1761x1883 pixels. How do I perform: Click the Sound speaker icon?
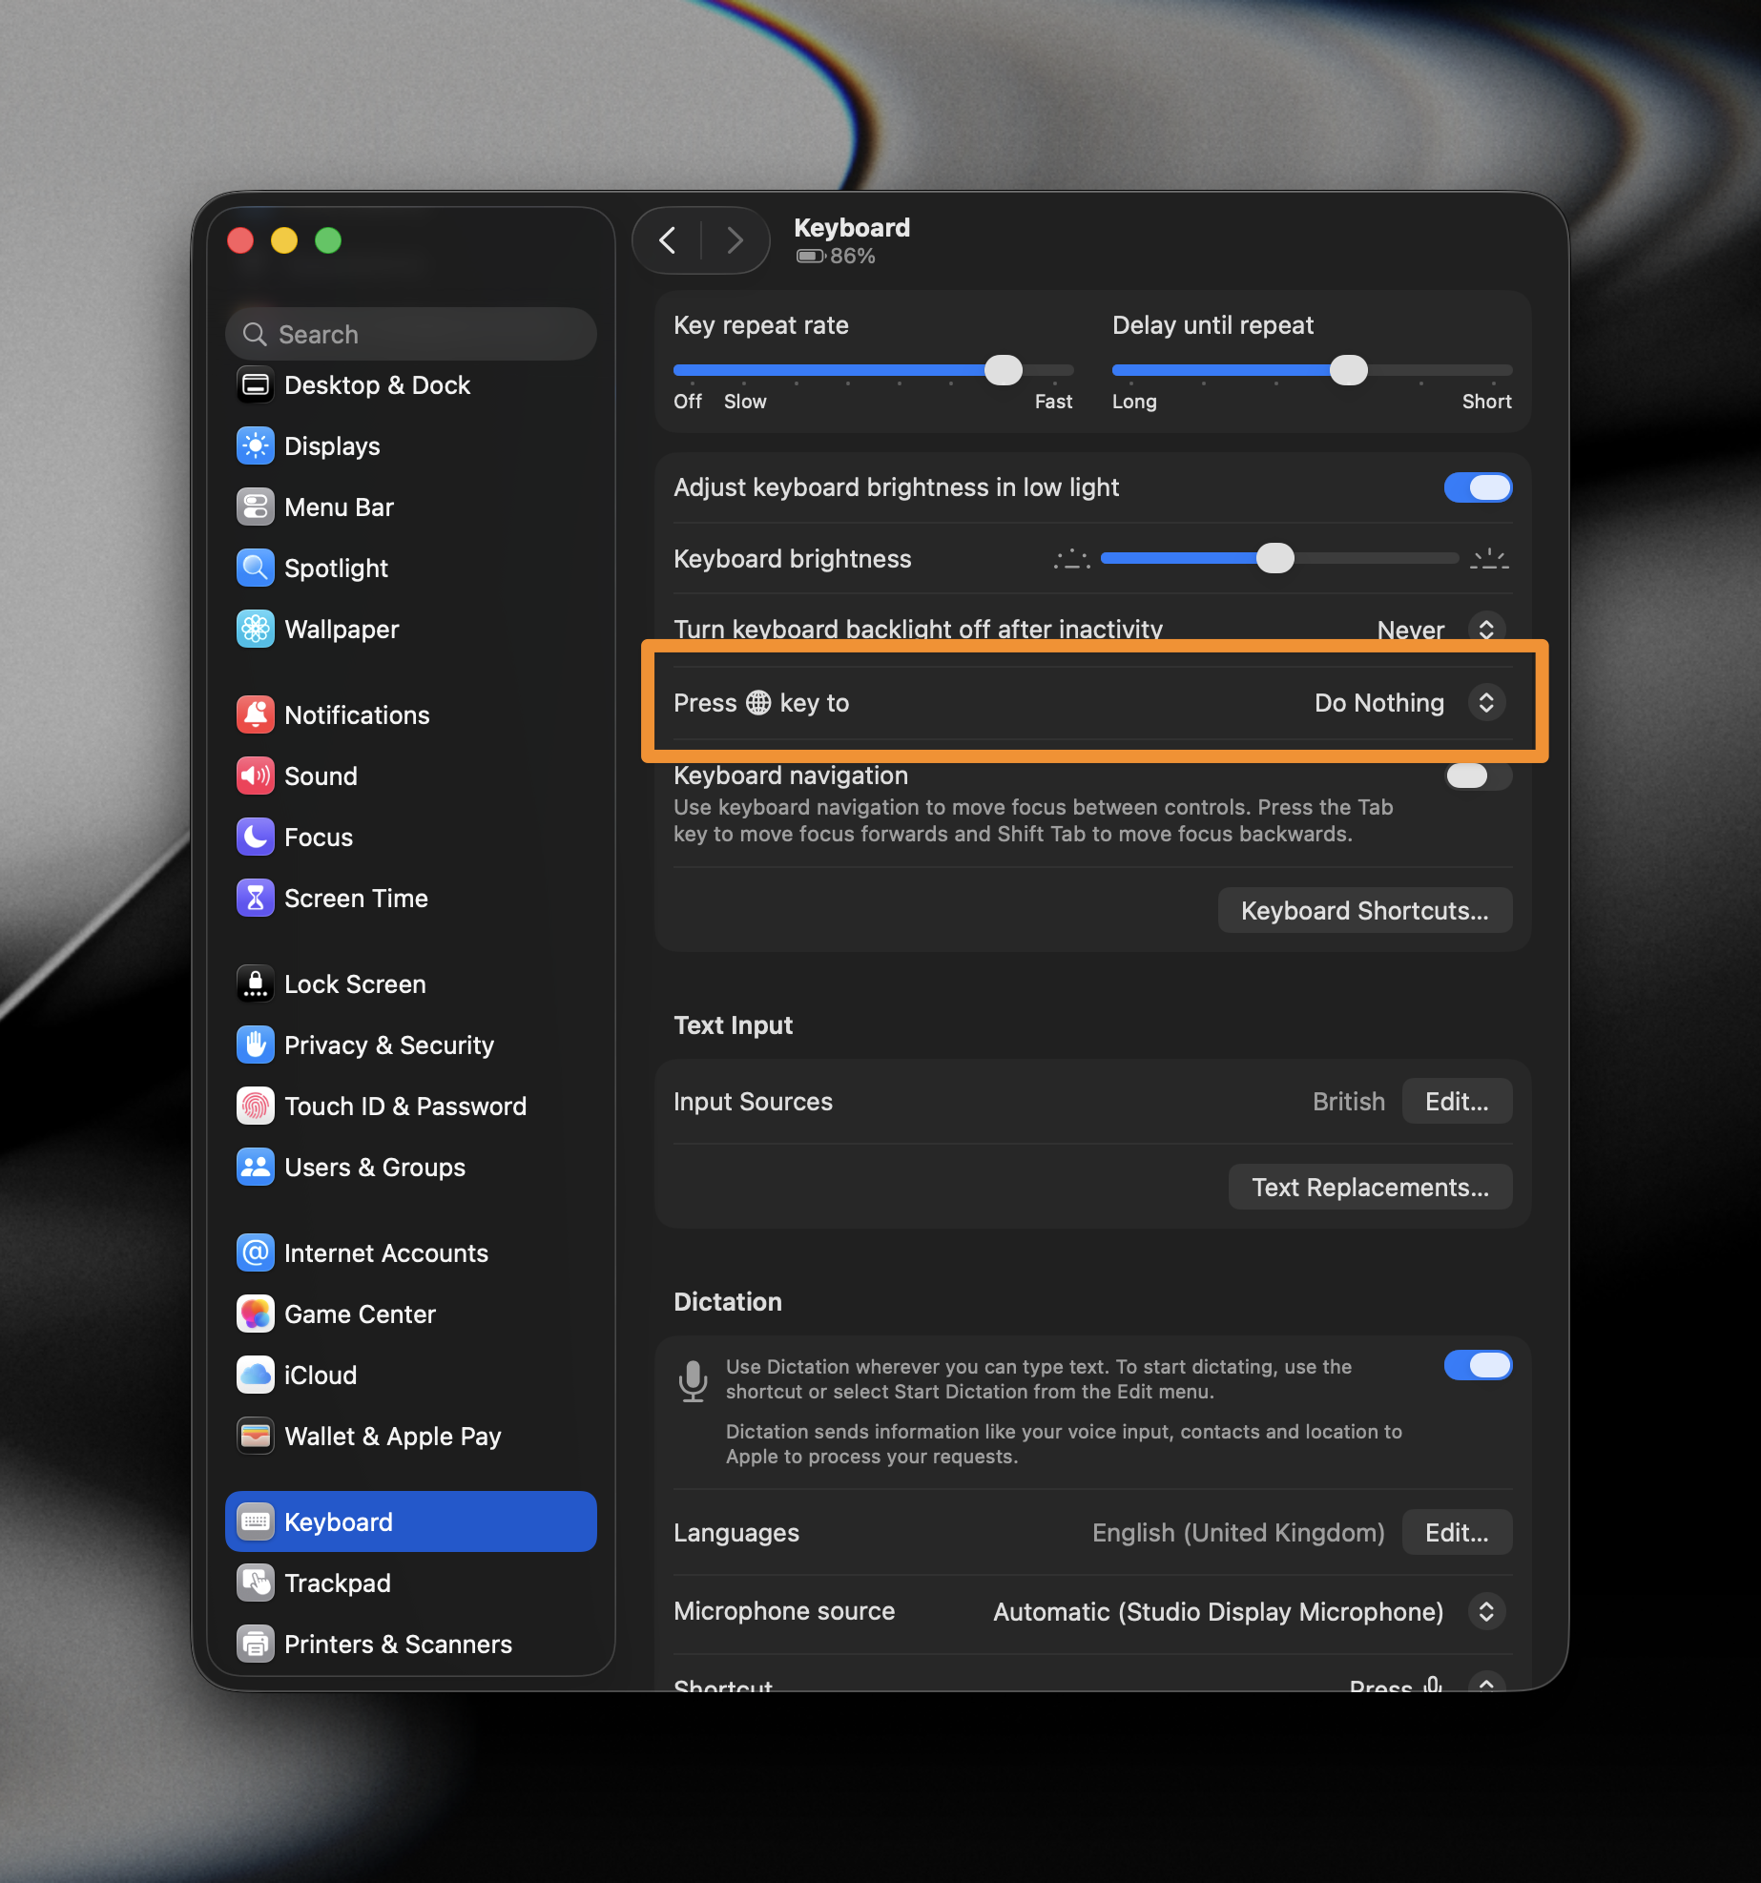[255, 776]
